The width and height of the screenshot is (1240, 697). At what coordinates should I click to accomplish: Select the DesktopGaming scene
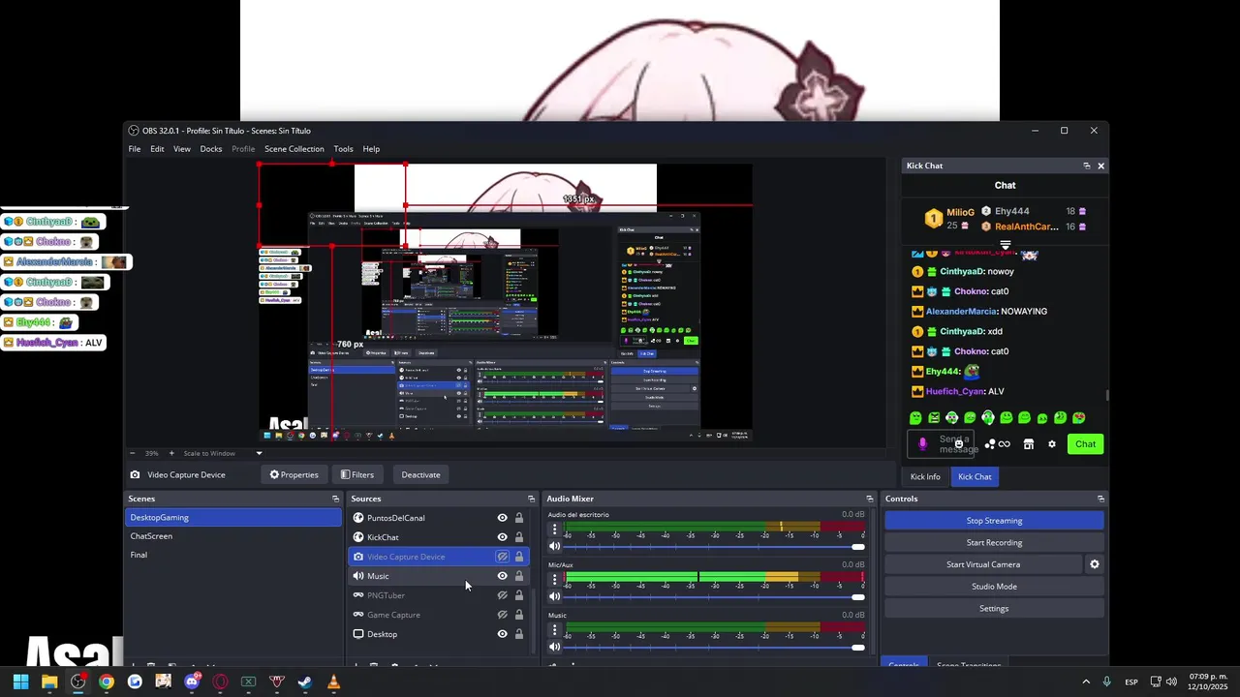(x=233, y=518)
